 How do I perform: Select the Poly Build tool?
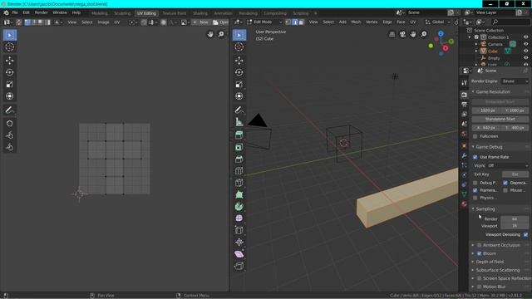pyautogui.click(x=239, y=194)
